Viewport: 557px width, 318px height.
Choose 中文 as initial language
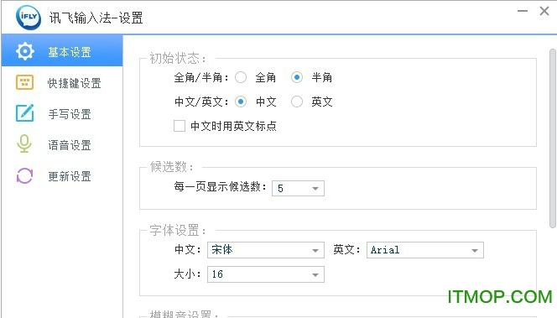pyautogui.click(x=241, y=102)
